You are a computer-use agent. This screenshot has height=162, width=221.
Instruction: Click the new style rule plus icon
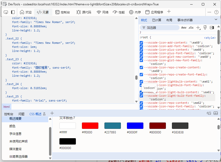click(198, 28)
